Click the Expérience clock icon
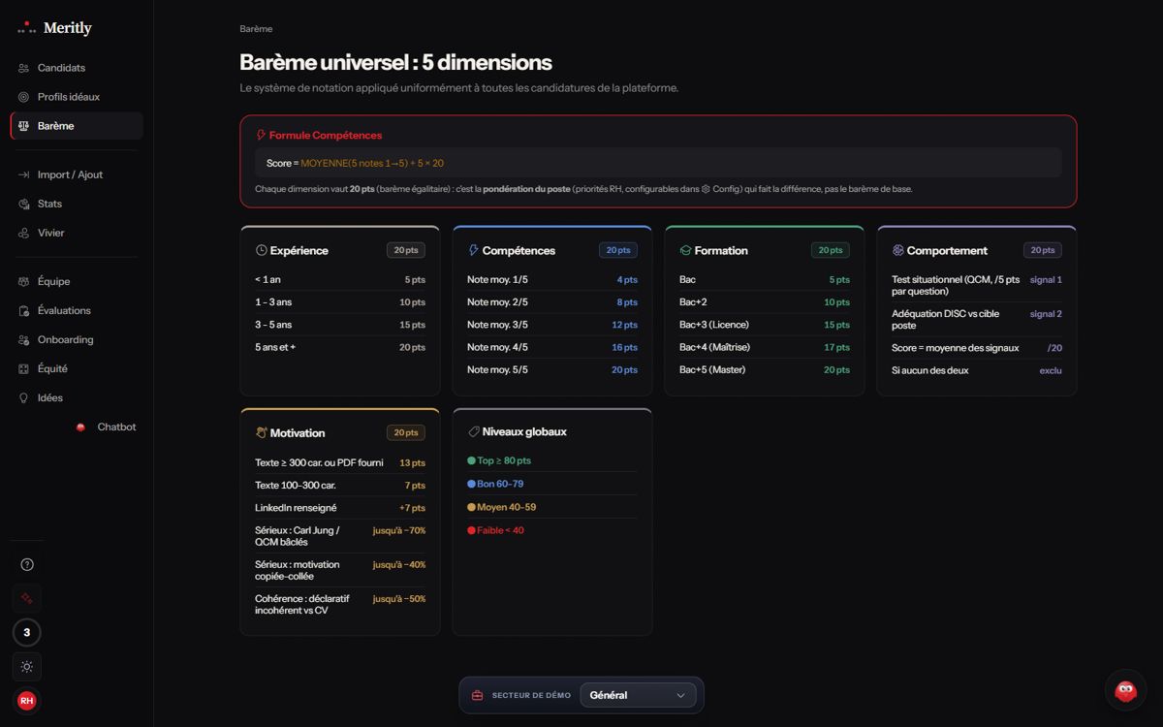 point(262,250)
